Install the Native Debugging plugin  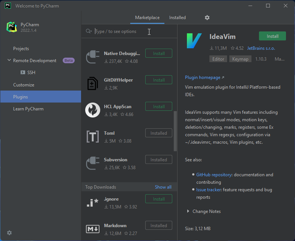click(159, 54)
